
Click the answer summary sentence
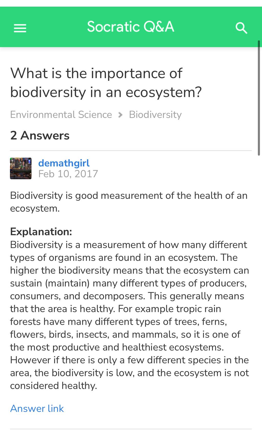[x=129, y=202]
